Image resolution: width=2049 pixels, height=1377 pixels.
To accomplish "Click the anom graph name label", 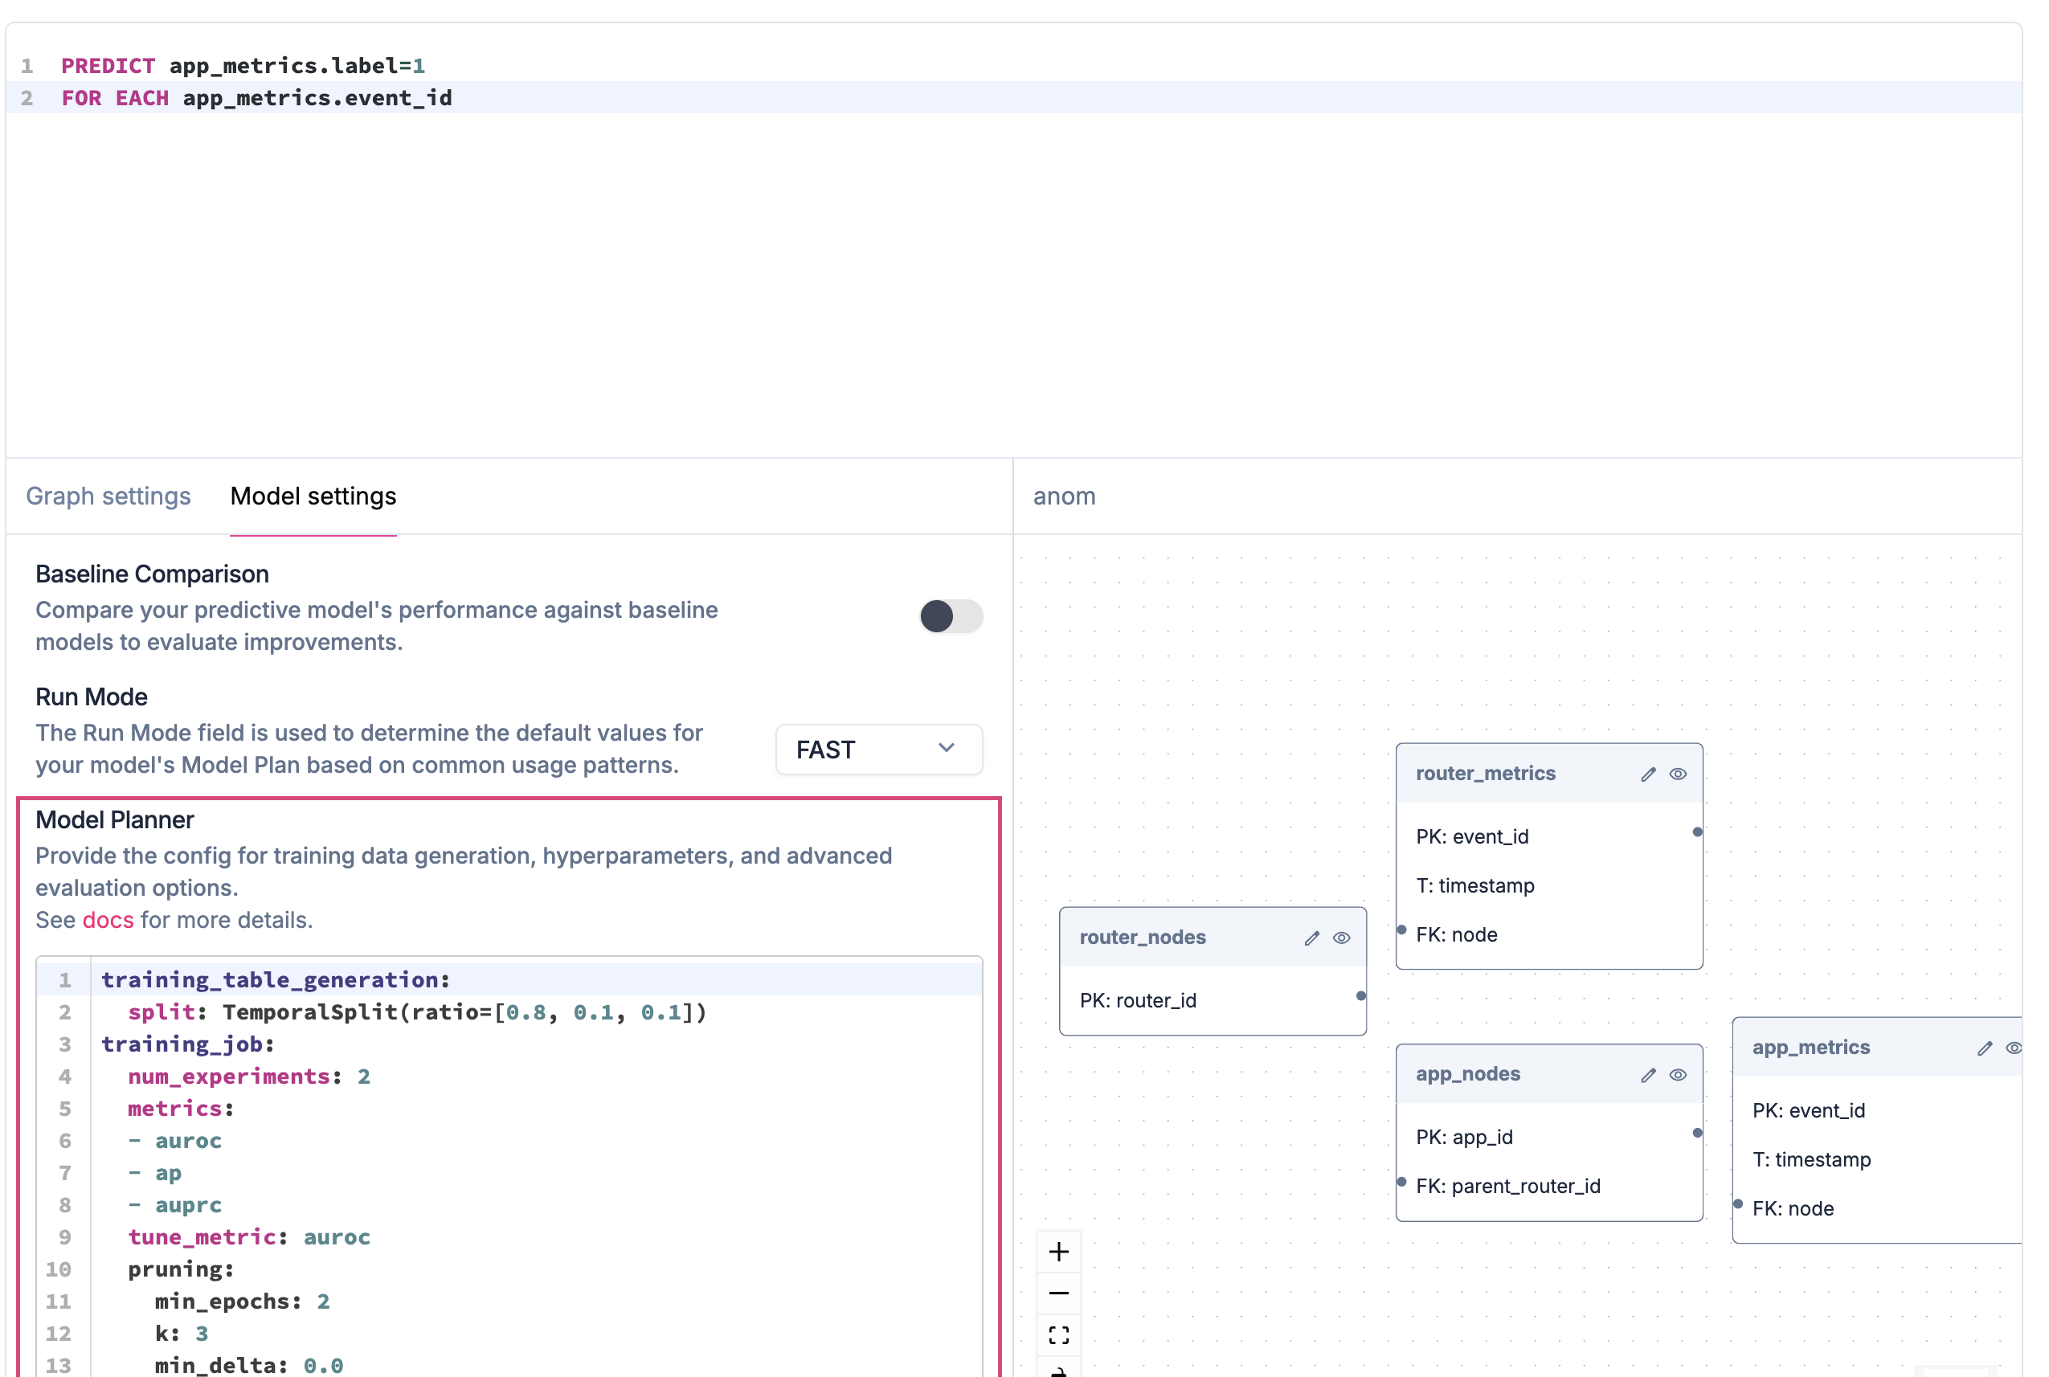I will (x=1064, y=496).
